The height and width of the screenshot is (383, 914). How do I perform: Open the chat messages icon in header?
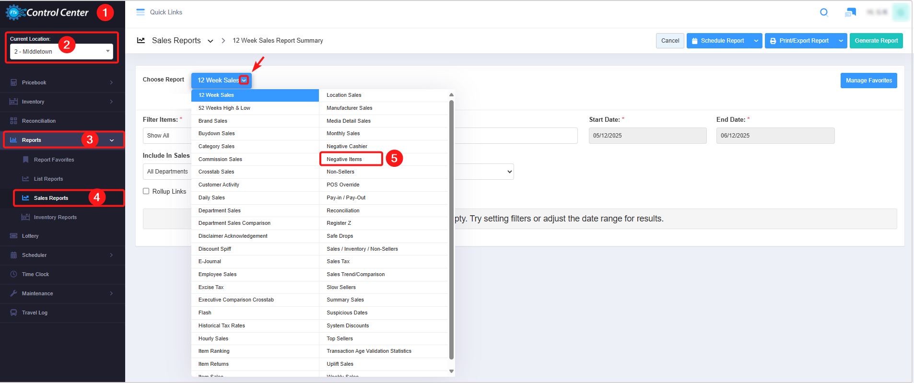pyautogui.click(x=850, y=12)
